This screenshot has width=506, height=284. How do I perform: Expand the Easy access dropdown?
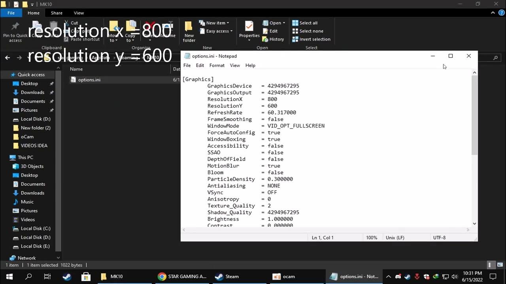pos(216,31)
